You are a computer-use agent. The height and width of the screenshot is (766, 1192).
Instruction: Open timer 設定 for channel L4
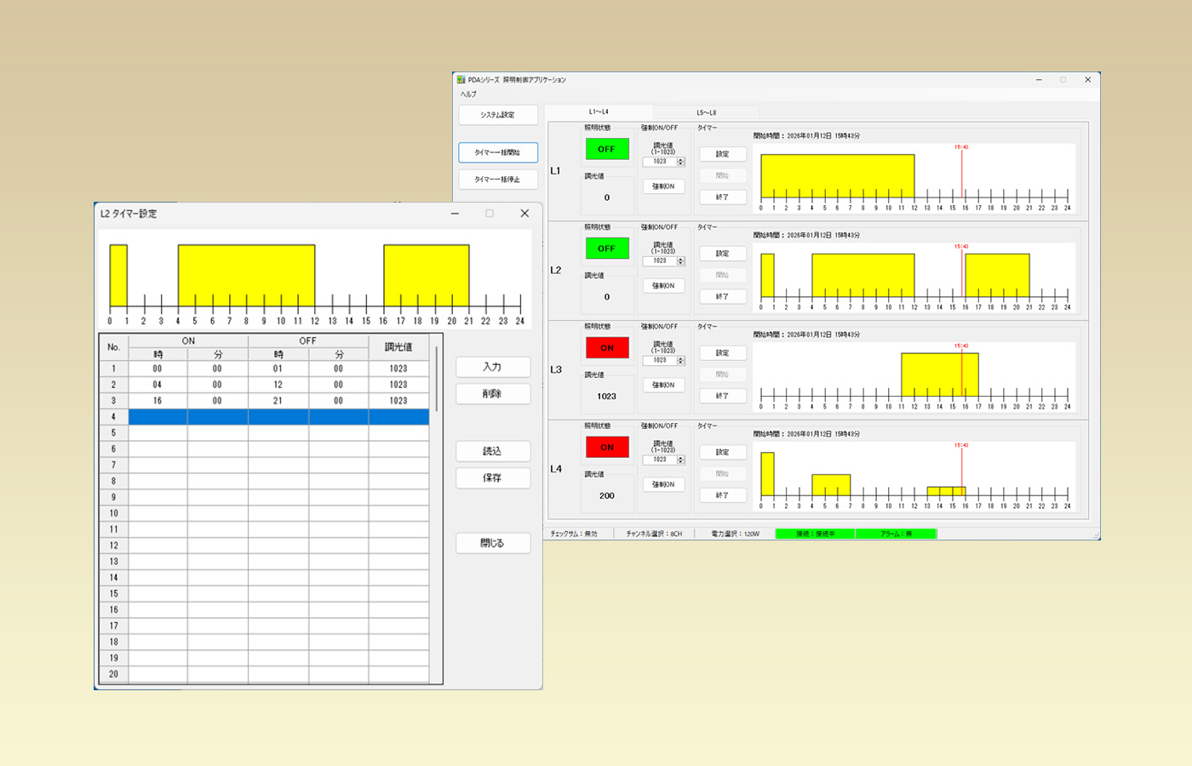coord(722,452)
